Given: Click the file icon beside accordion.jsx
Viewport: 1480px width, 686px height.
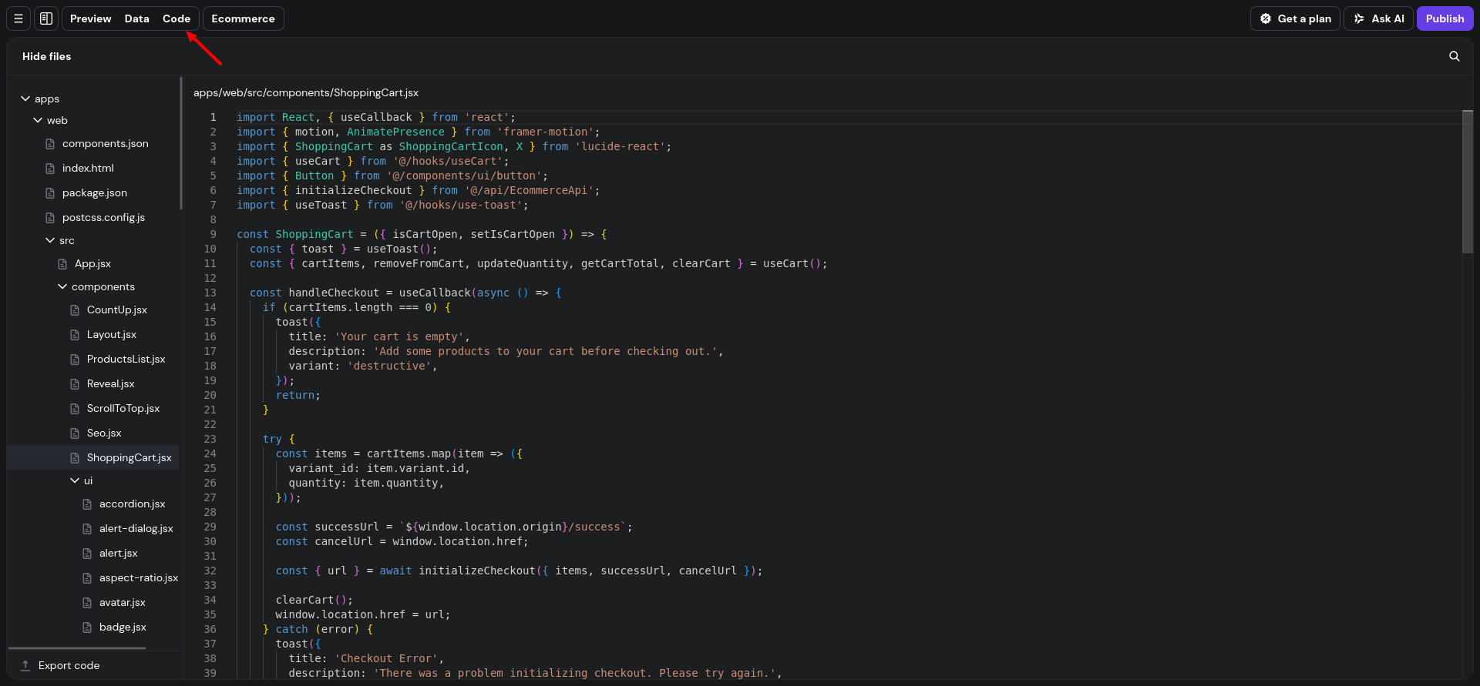Looking at the screenshot, I should click(x=87, y=504).
